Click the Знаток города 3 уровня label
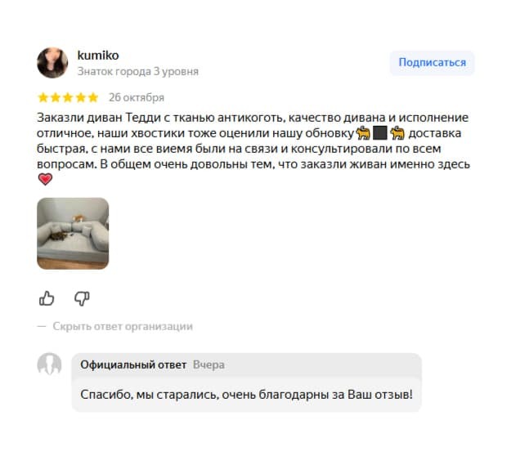The width and height of the screenshot is (529, 465). [137, 71]
